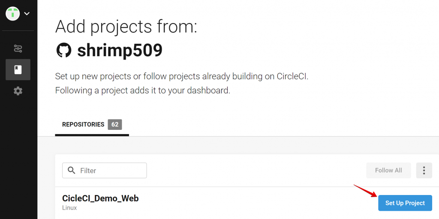Viewport: 439px width, 219px height.
Task: Click the GitHub octocat logo
Action: coord(64,51)
